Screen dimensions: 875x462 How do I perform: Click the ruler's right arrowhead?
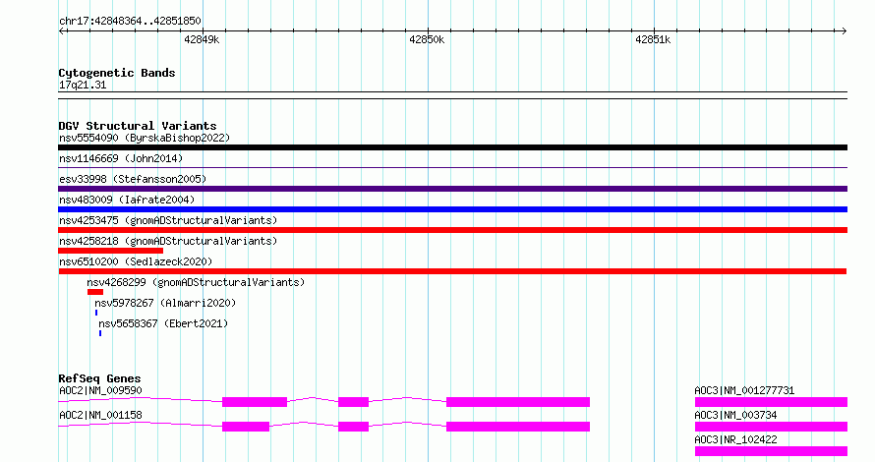pyautogui.click(x=844, y=31)
